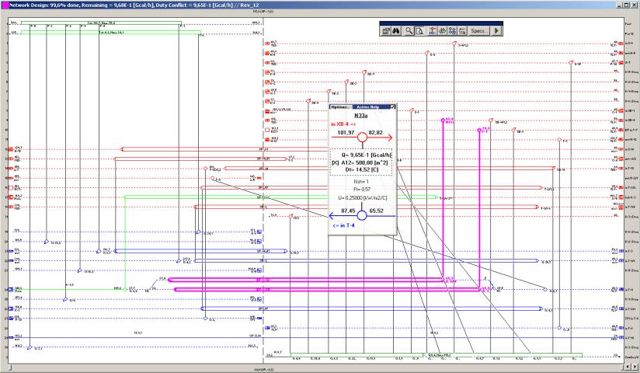Toggle the Active Help checkbox
Screen dimensions: 640x373
tap(393, 106)
